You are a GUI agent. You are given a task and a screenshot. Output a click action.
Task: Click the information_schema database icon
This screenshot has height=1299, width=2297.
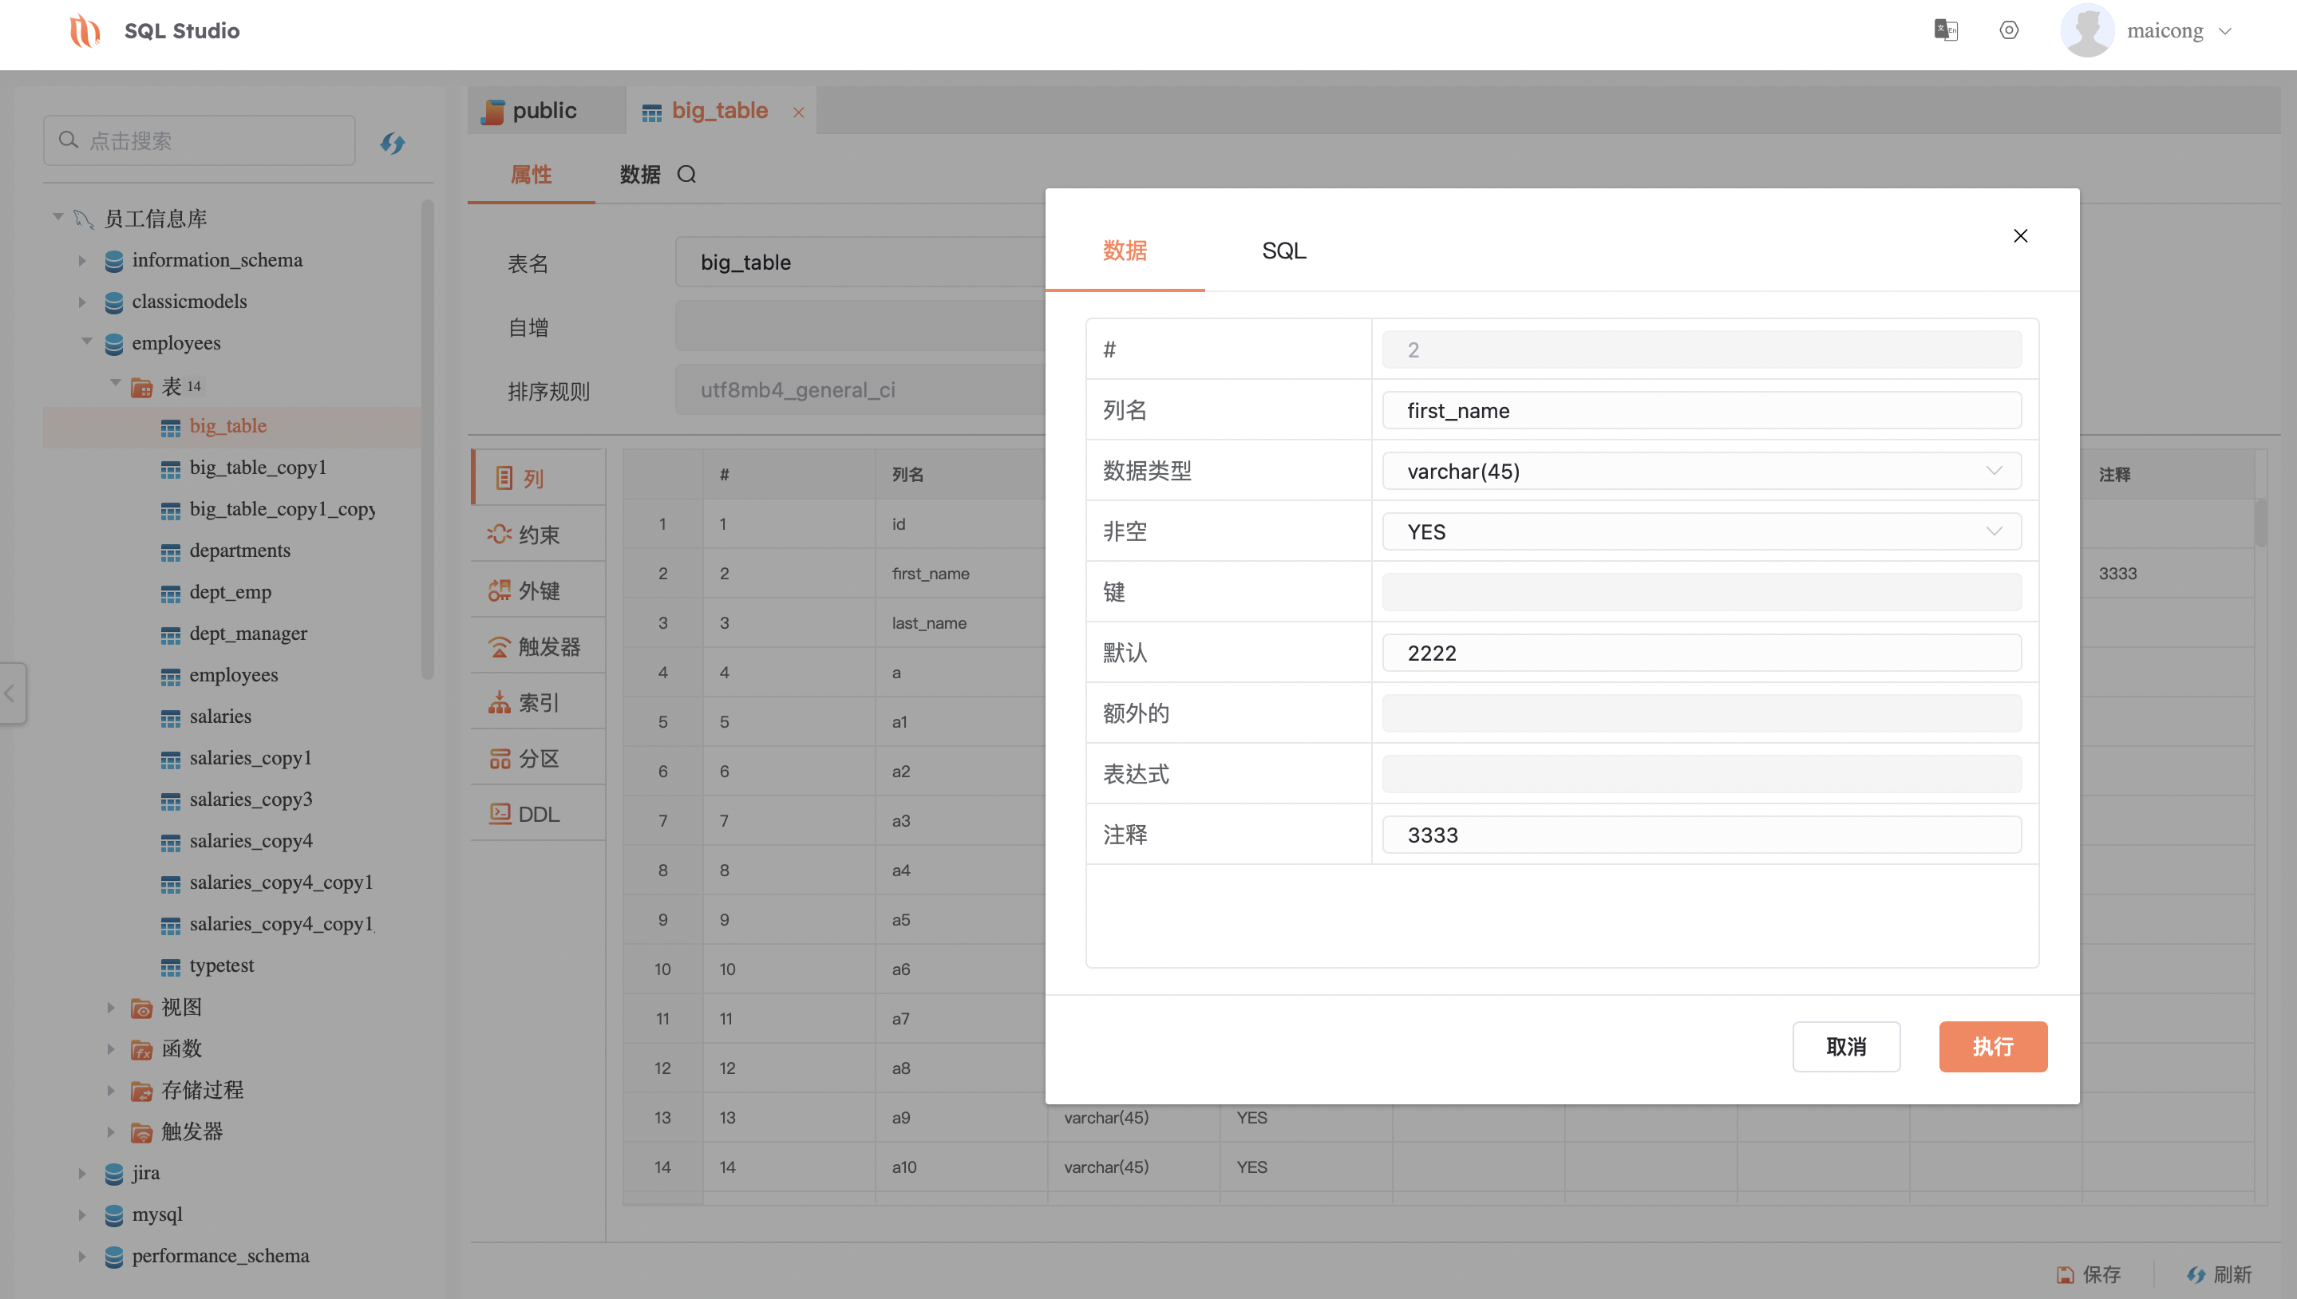tap(114, 260)
